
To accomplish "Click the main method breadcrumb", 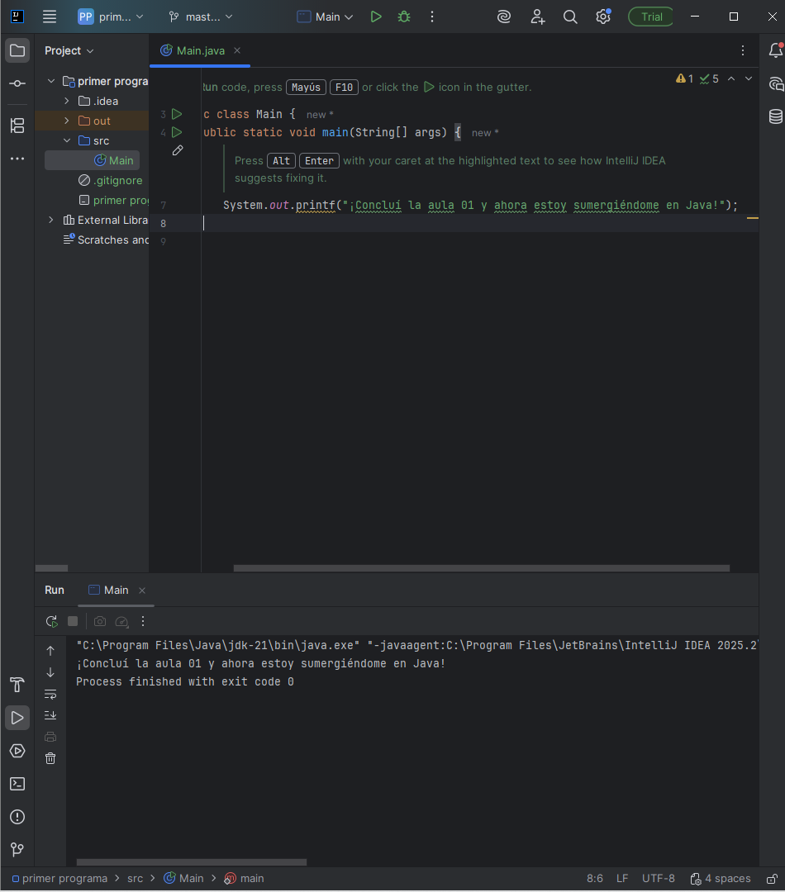I will click(245, 879).
